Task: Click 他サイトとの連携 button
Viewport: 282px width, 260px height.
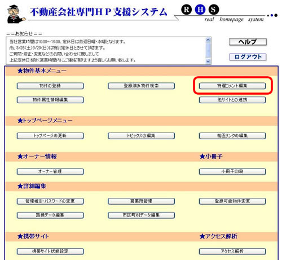Action: [x=232, y=100]
